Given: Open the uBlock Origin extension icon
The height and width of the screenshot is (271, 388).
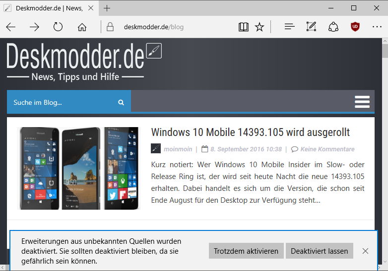Looking at the screenshot, I should pyautogui.click(x=355, y=27).
